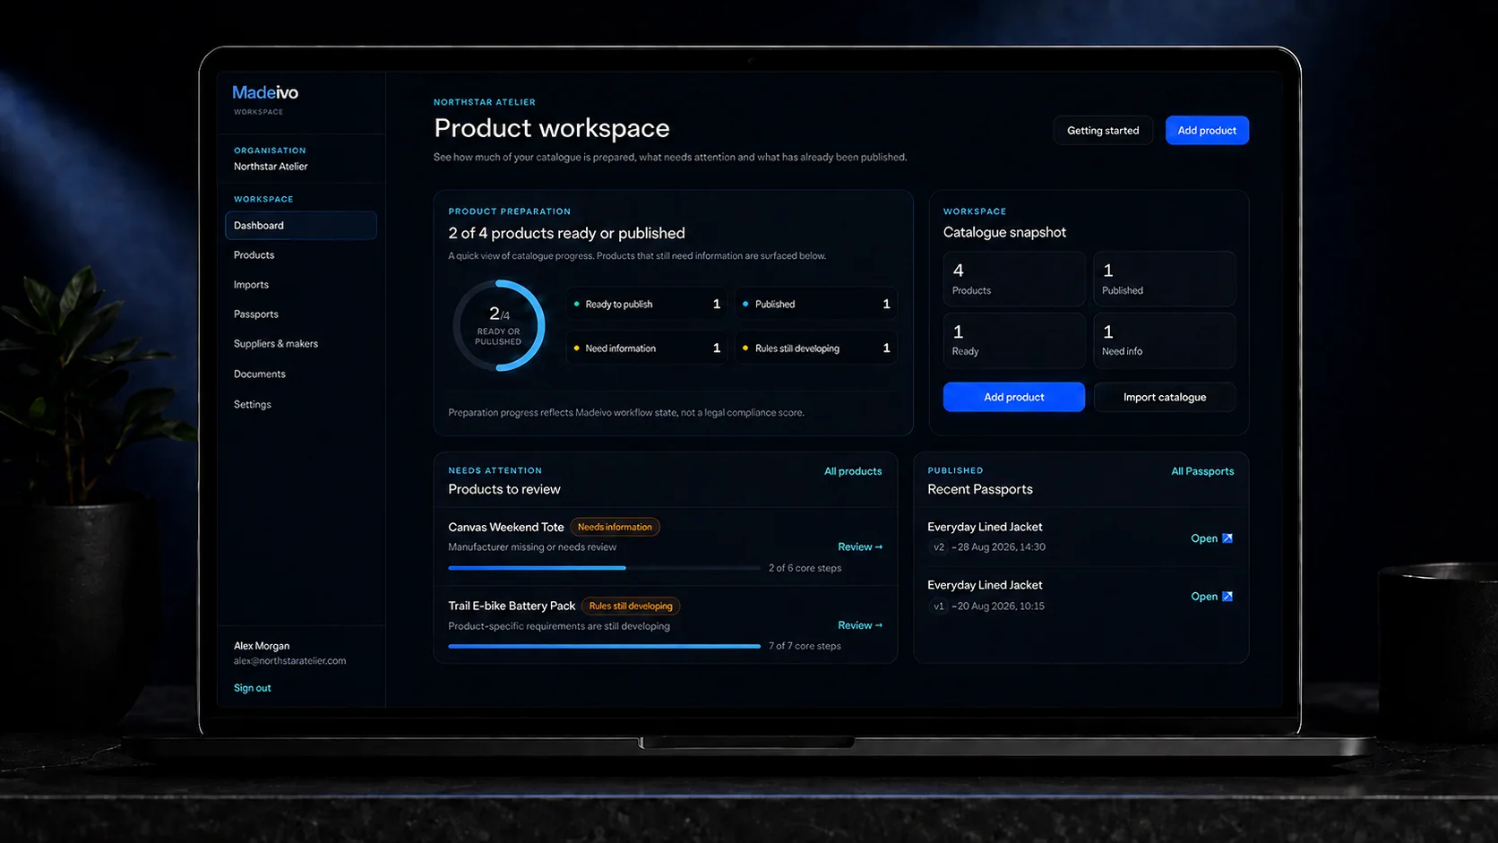Click Trail E-bike Battery Pack progress bar
This screenshot has height=843, width=1498.
coord(604,646)
